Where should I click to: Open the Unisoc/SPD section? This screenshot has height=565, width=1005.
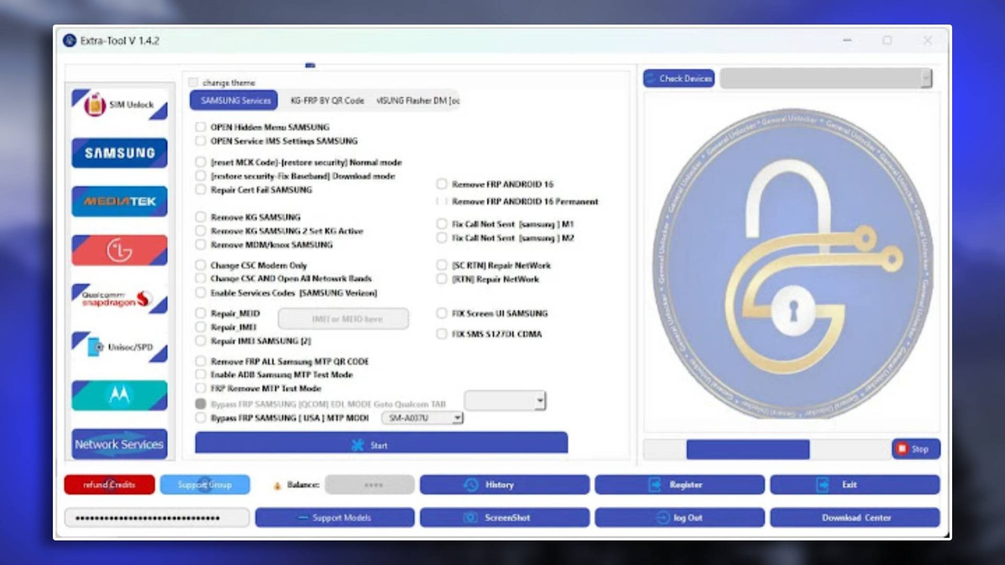tap(119, 347)
